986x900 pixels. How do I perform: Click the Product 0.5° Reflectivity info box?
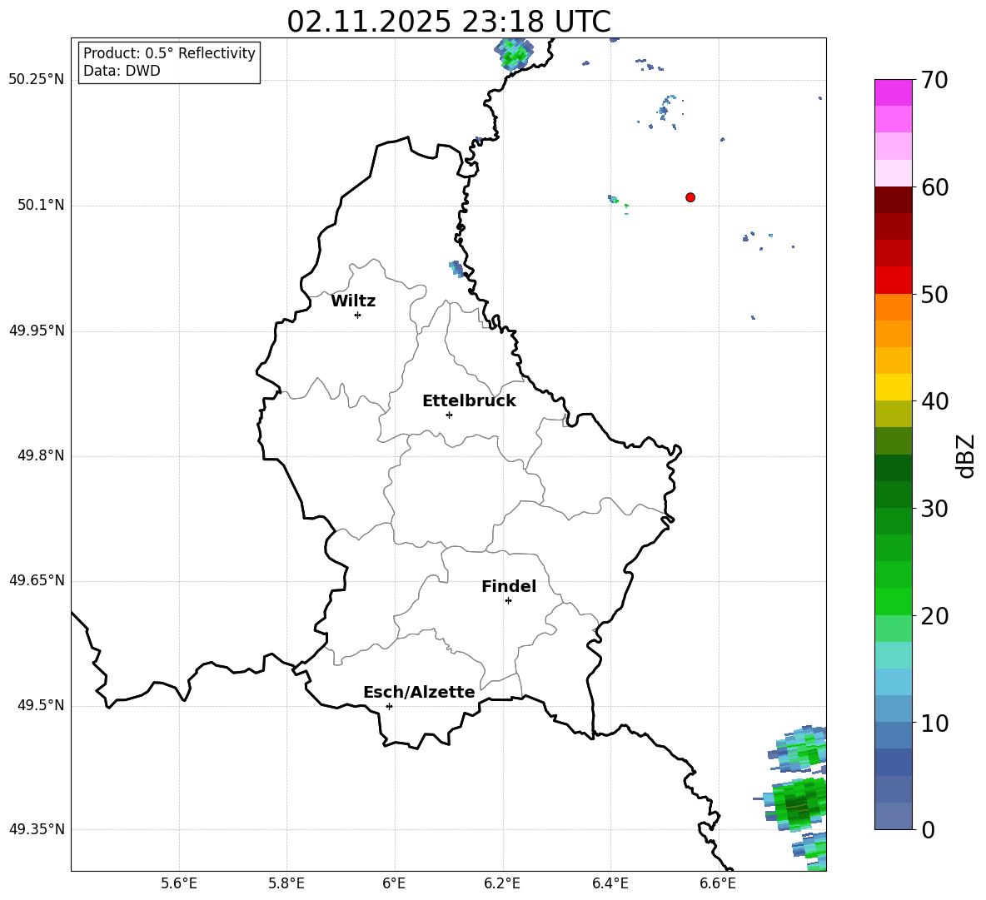click(169, 62)
